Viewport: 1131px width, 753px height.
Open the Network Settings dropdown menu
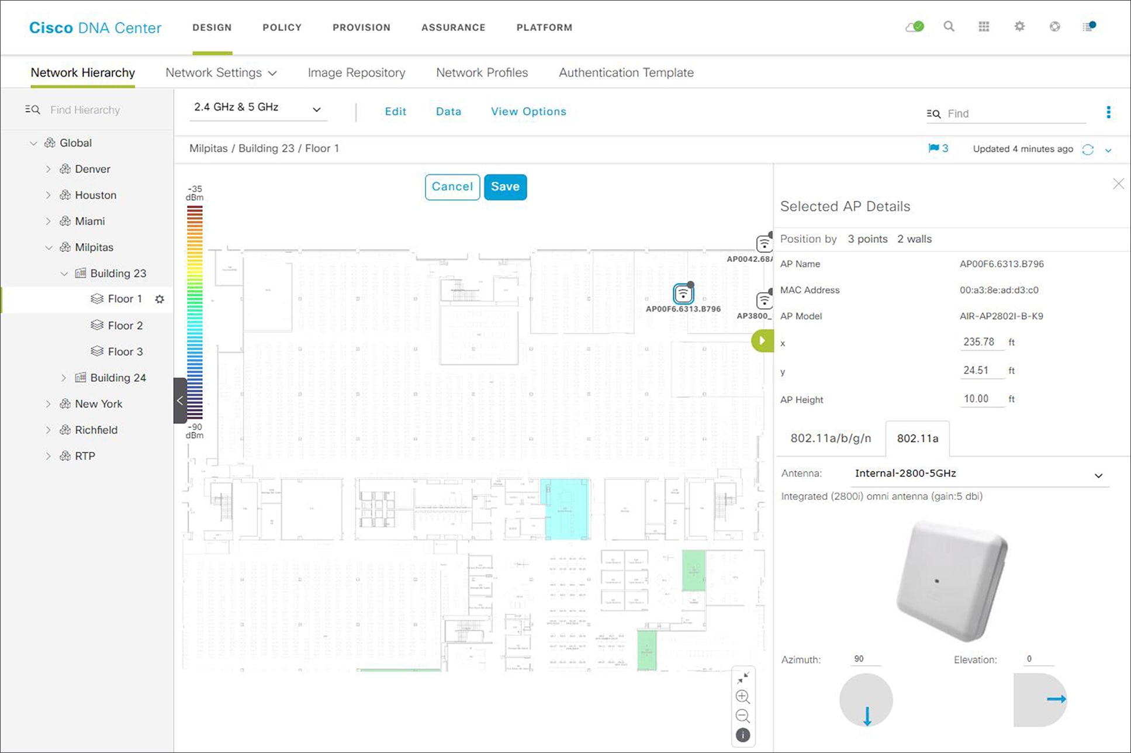tap(221, 72)
